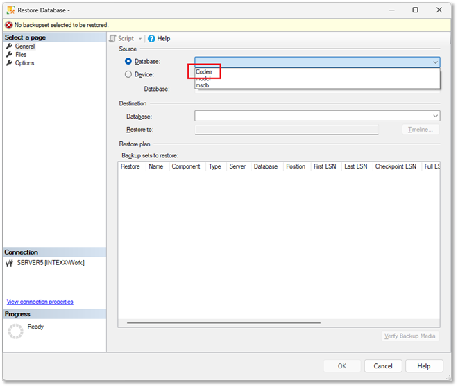Viewport: 458px width, 387px height.
Task: Click the bottom Help button
Action: point(424,366)
